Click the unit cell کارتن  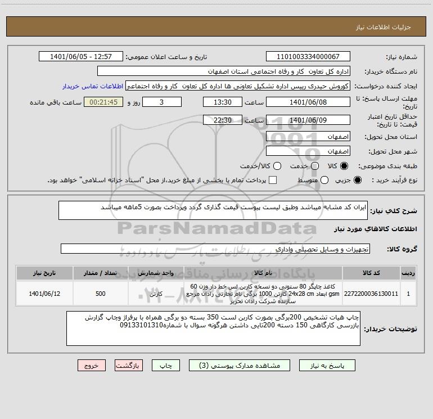point(156,294)
